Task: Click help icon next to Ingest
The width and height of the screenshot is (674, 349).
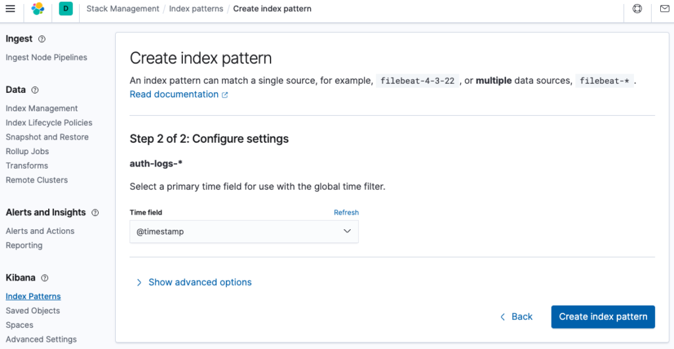Action: 41,39
